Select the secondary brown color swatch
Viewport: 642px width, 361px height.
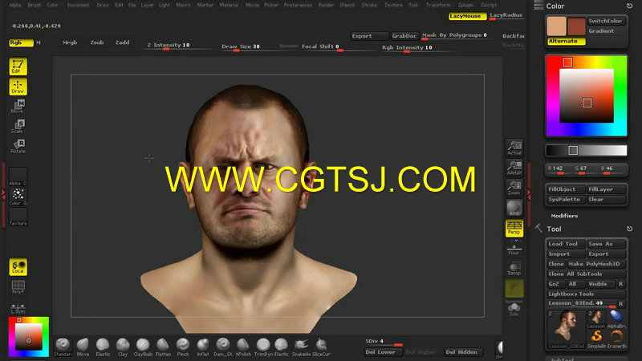coord(576,26)
